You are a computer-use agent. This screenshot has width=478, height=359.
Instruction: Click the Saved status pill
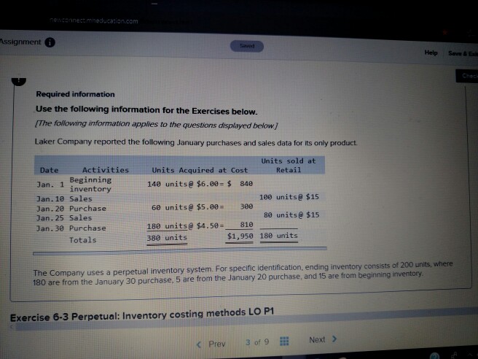pyautogui.click(x=246, y=46)
